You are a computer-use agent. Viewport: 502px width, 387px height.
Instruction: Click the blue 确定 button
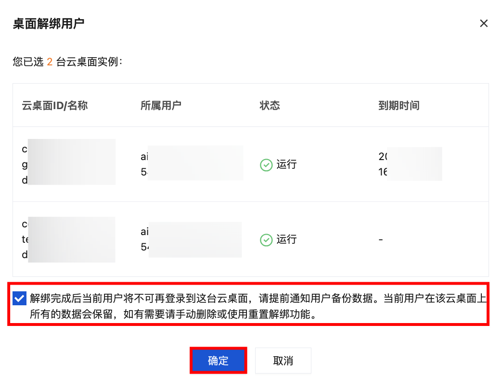tap(218, 361)
